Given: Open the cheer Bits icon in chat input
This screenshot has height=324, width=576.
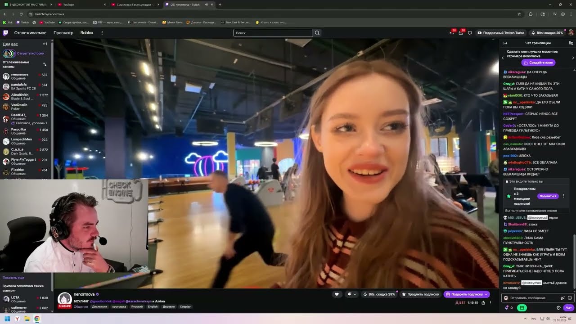Looking at the screenshot, I should coord(562,298).
